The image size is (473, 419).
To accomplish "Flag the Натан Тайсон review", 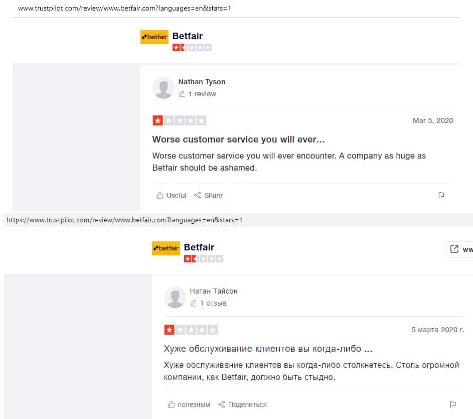I will tap(453, 404).
